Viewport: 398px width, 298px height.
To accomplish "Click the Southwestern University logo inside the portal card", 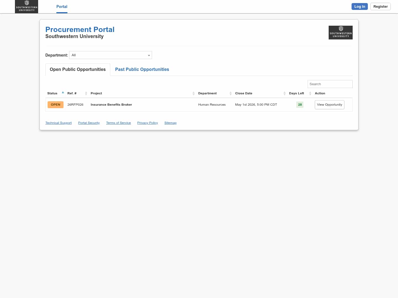I will [341, 32].
